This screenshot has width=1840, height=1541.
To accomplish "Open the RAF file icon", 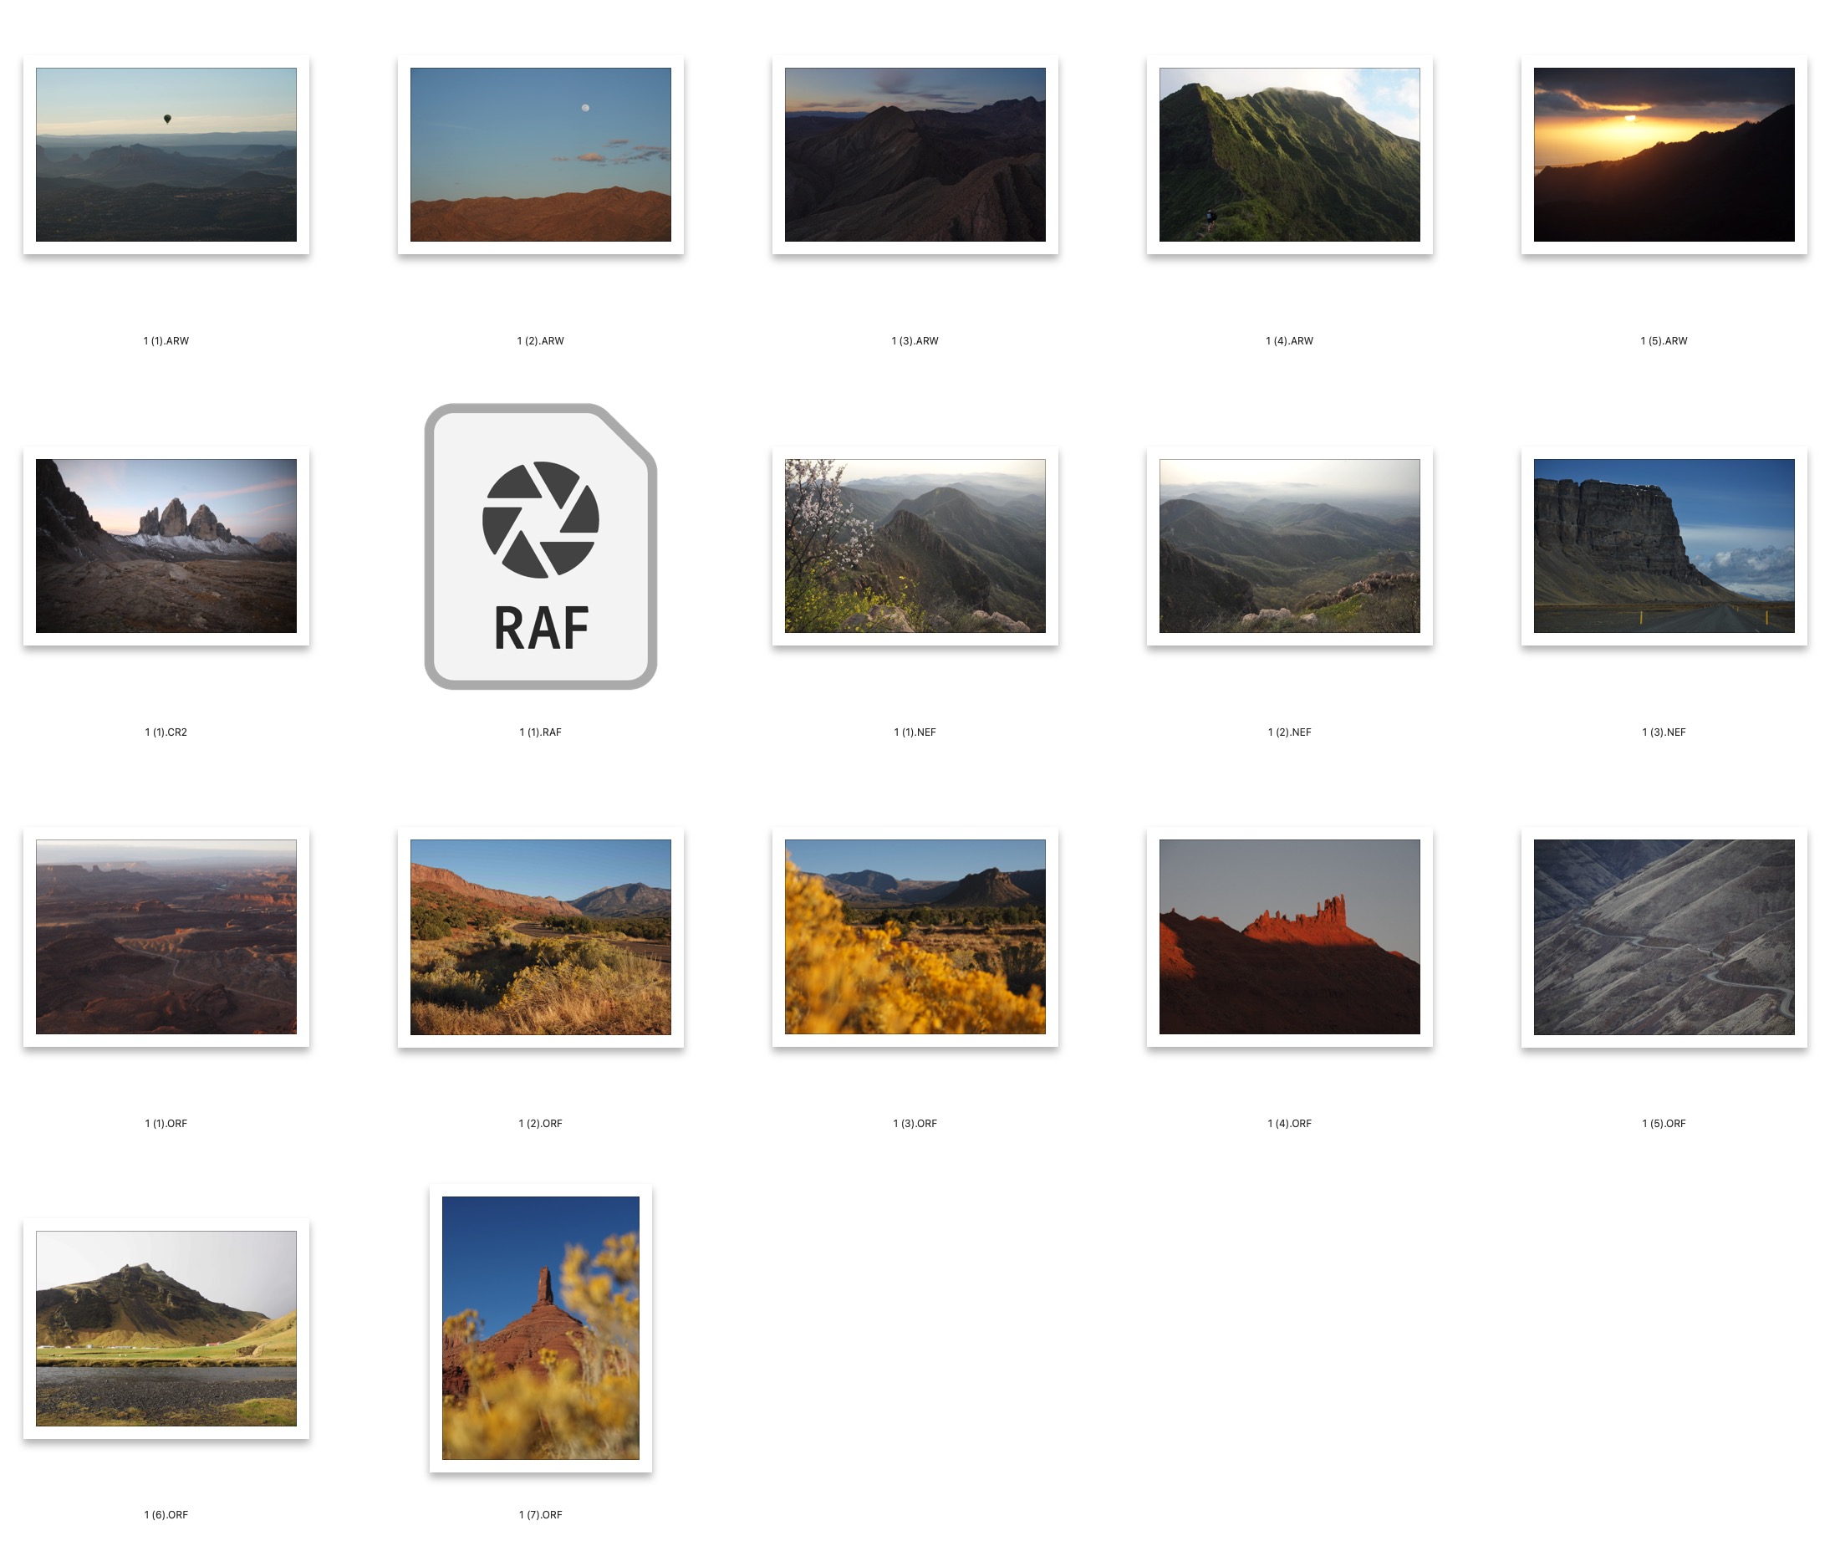I will 541,546.
